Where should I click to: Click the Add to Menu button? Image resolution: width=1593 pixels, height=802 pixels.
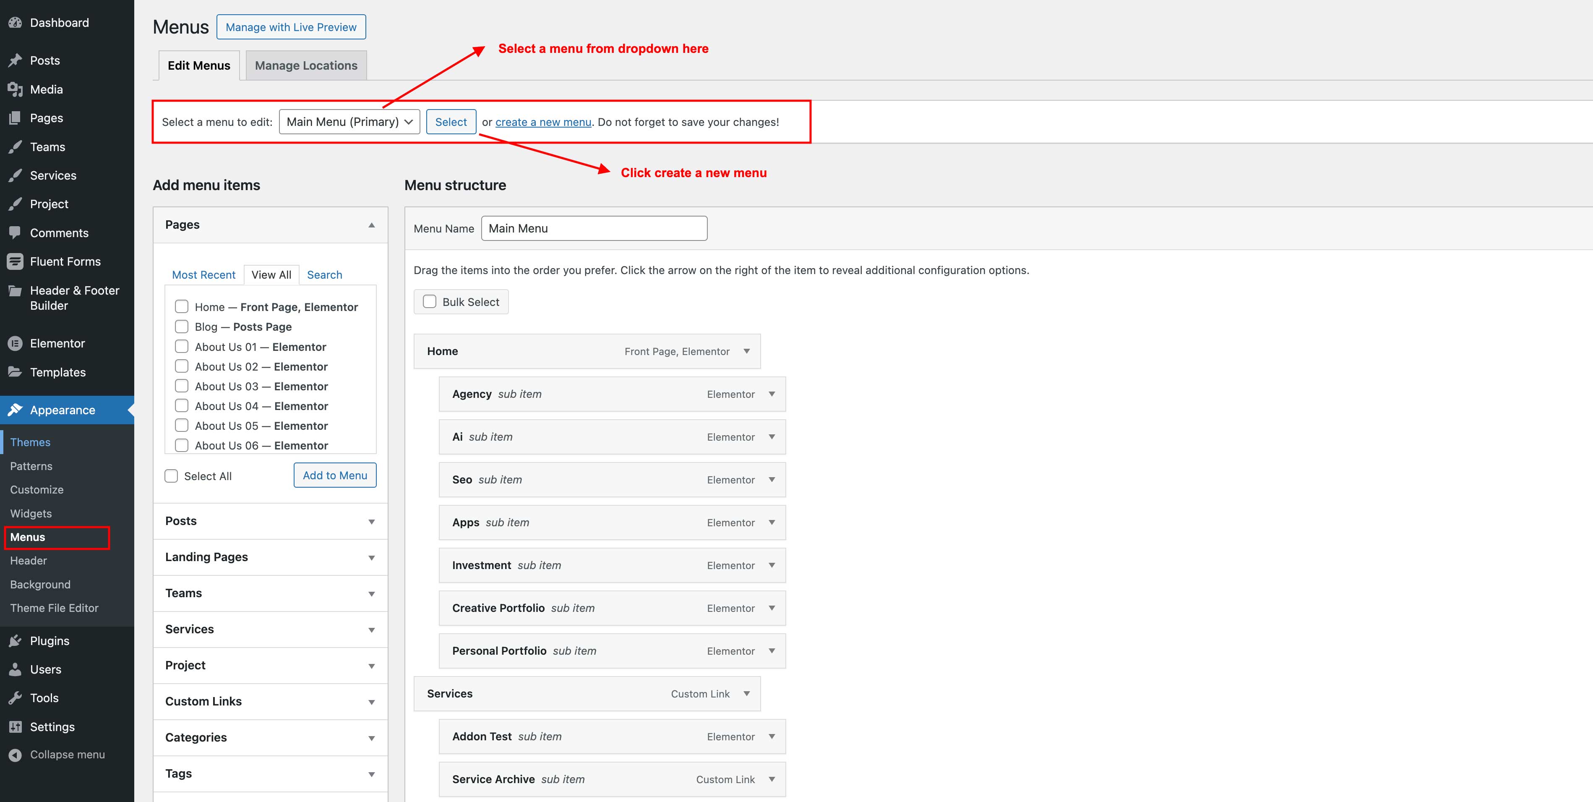(x=334, y=475)
